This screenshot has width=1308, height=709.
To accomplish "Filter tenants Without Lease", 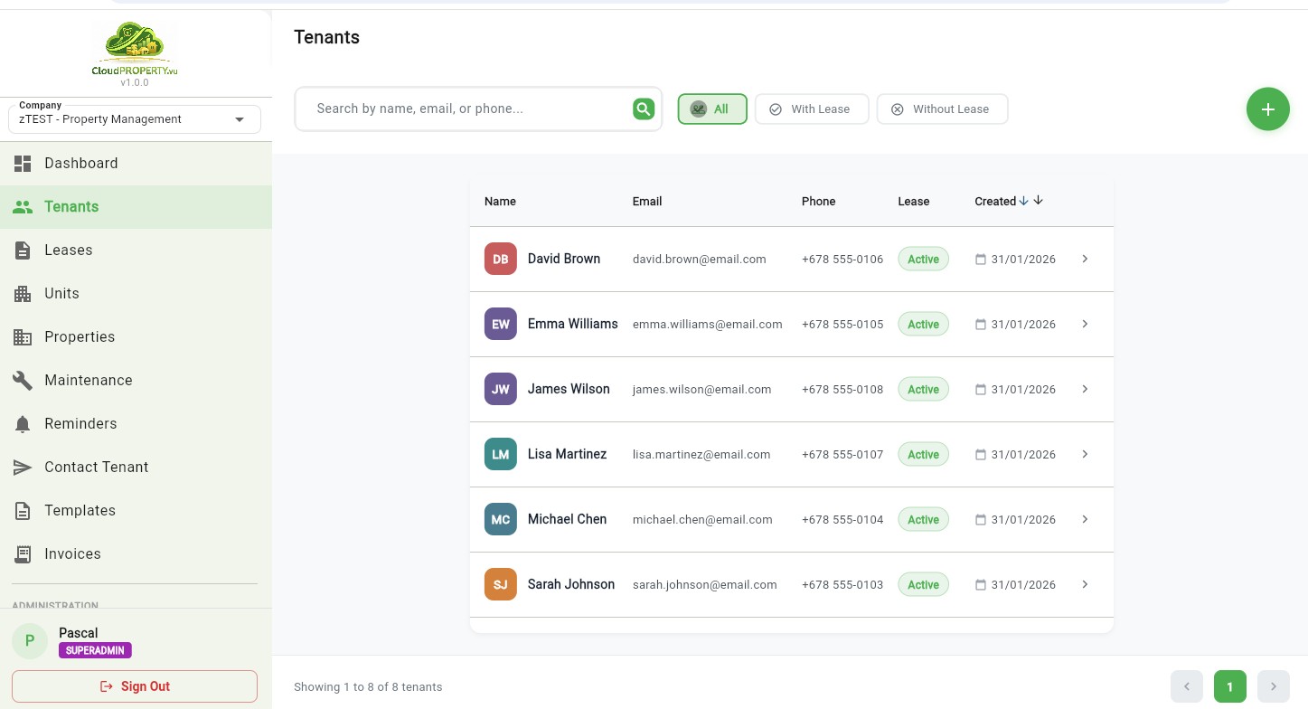I will 941,109.
